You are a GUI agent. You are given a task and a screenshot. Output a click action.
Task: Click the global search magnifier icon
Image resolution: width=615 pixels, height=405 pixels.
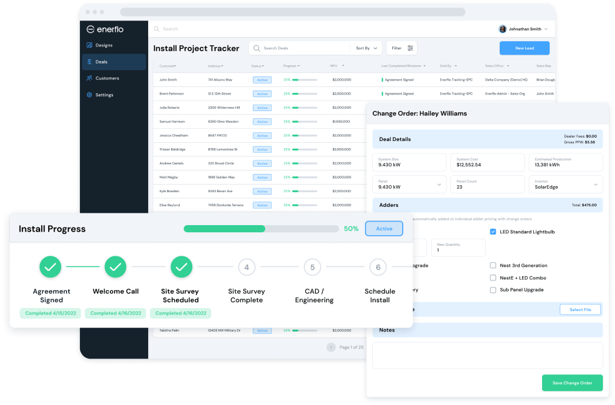click(155, 28)
